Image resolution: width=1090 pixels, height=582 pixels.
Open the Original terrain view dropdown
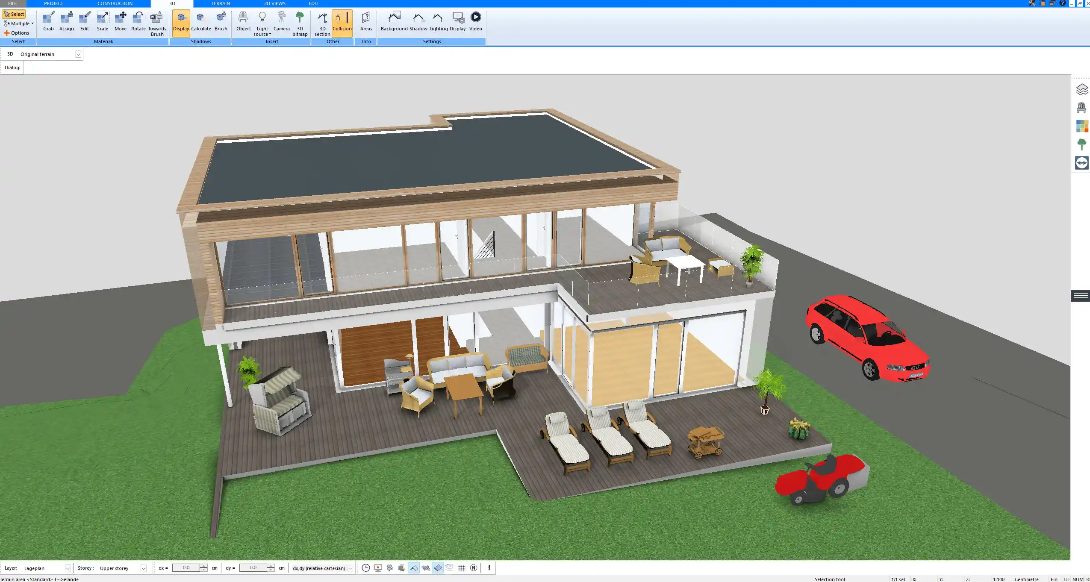tap(78, 54)
